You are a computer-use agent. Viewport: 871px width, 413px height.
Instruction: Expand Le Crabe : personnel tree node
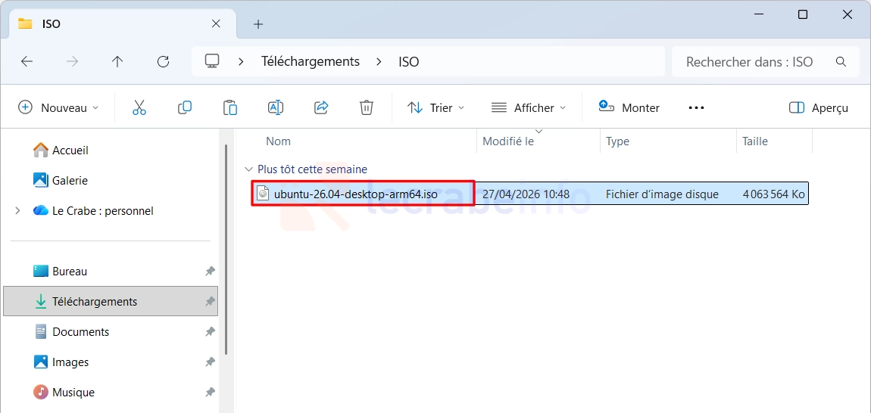click(x=17, y=211)
